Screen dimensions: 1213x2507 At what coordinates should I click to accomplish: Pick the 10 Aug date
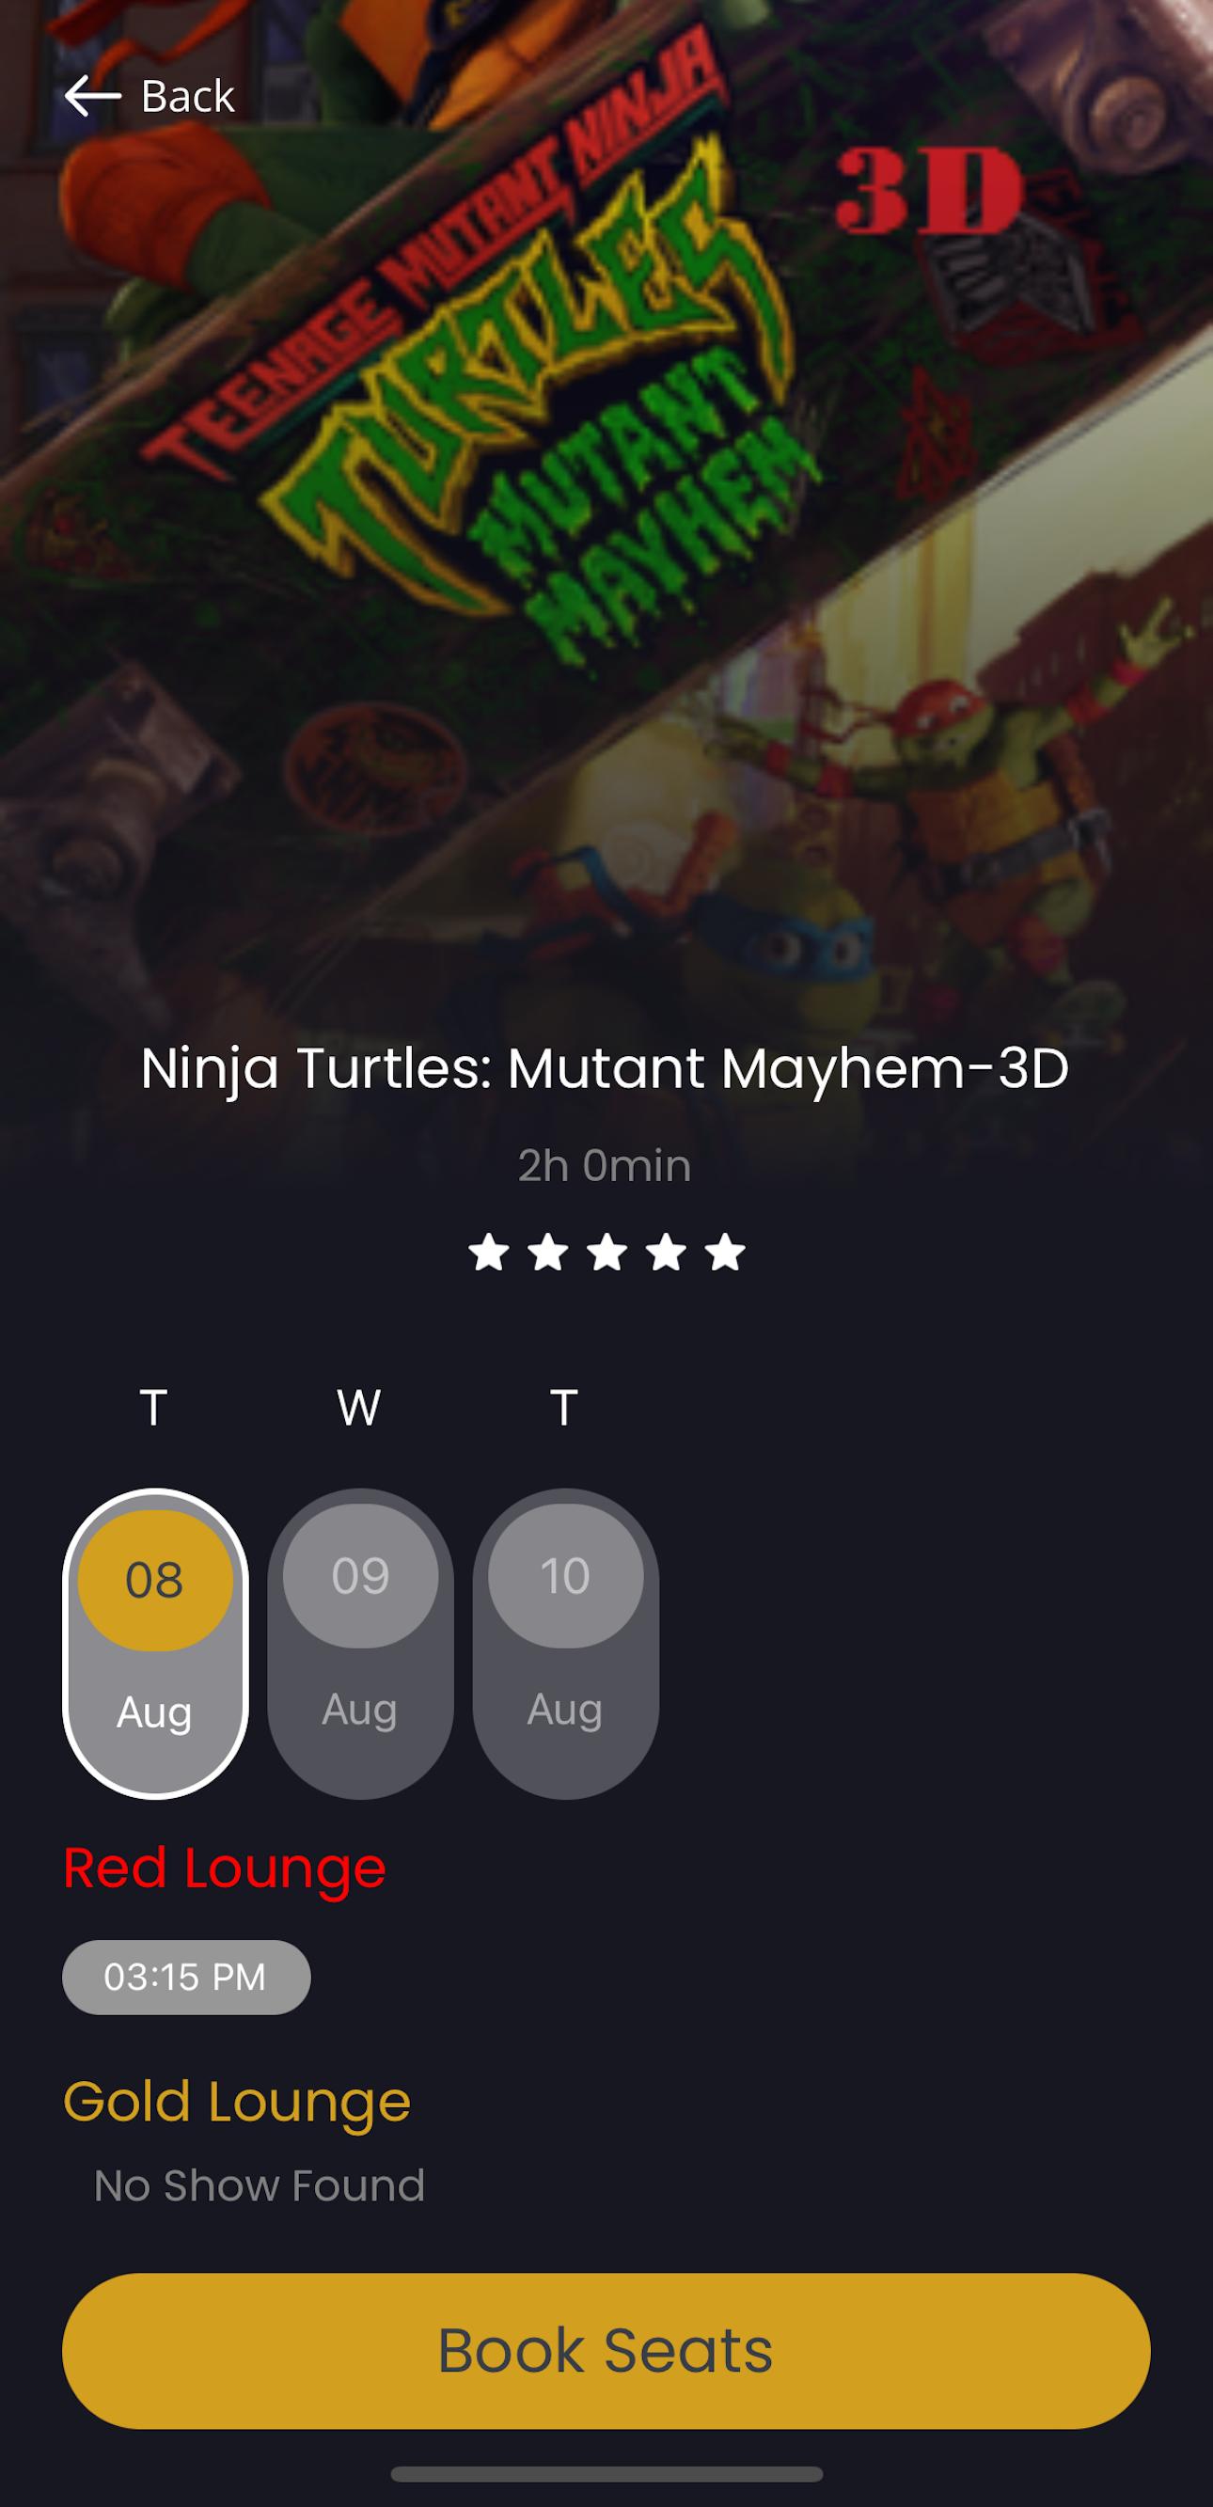[566, 1643]
